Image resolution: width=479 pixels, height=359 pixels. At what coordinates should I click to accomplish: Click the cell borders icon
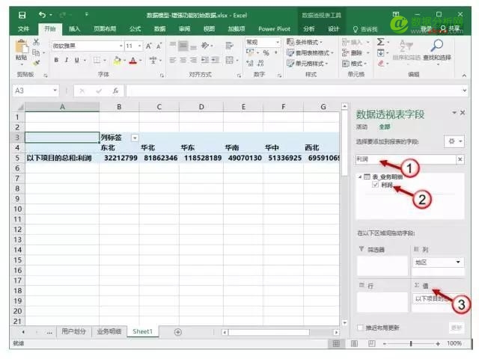pyautogui.click(x=97, y=60)
